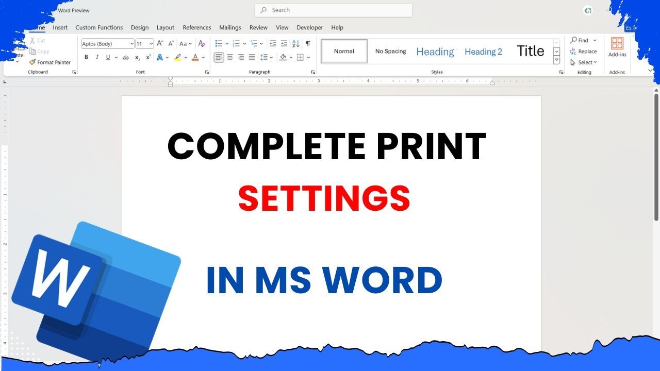Click the numbered list icon
The height and width of the screenshot is (371, 660).
(236, 44)
